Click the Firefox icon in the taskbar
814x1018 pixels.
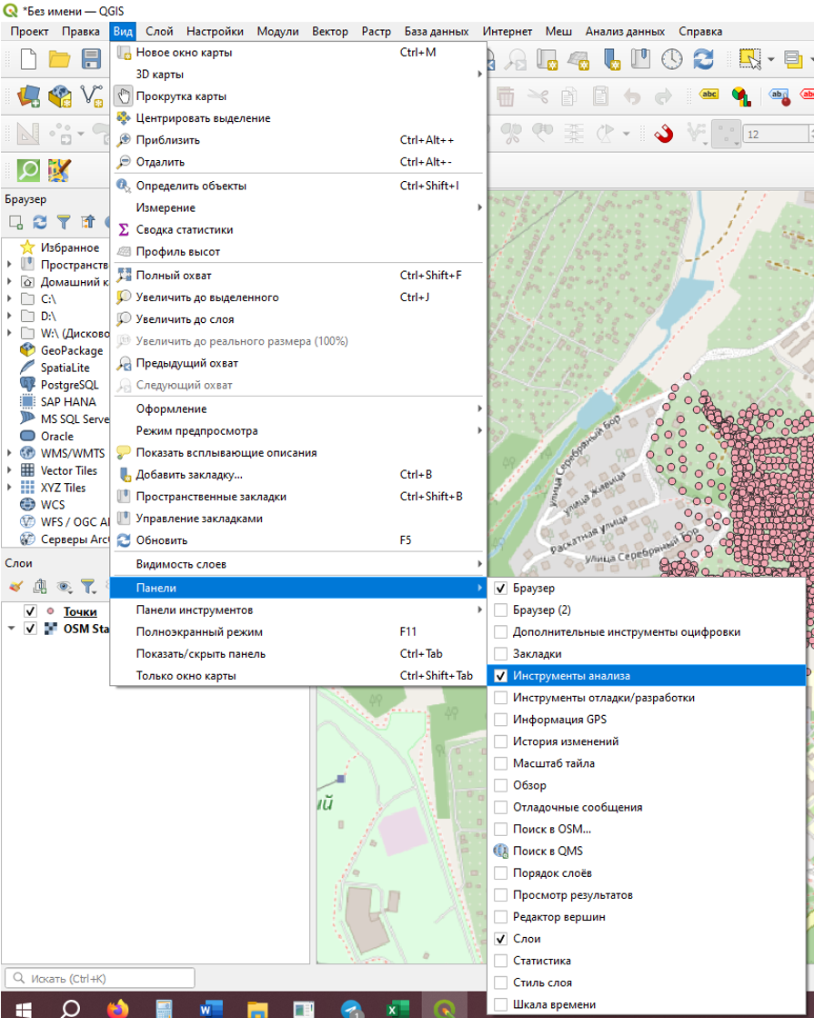coord(118,1008)
